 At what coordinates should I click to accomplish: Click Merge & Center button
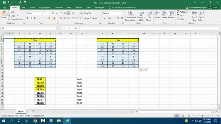point(89,18)
